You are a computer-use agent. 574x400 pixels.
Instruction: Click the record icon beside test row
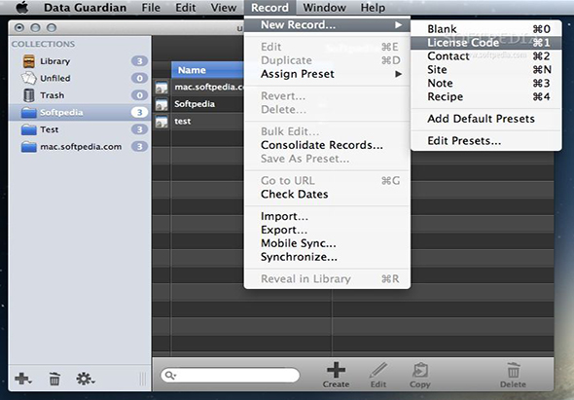tap(161, 122)
